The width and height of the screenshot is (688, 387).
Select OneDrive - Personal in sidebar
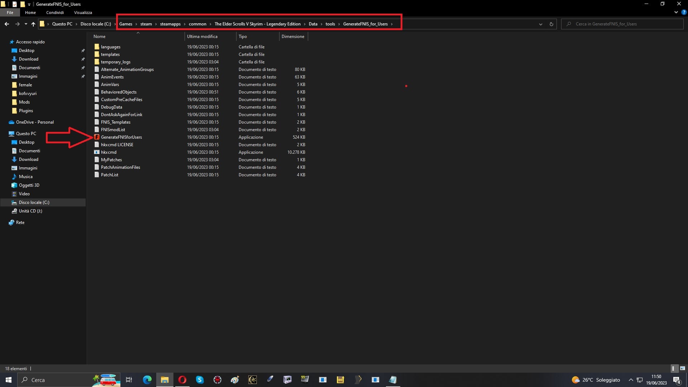pos(35,122)
